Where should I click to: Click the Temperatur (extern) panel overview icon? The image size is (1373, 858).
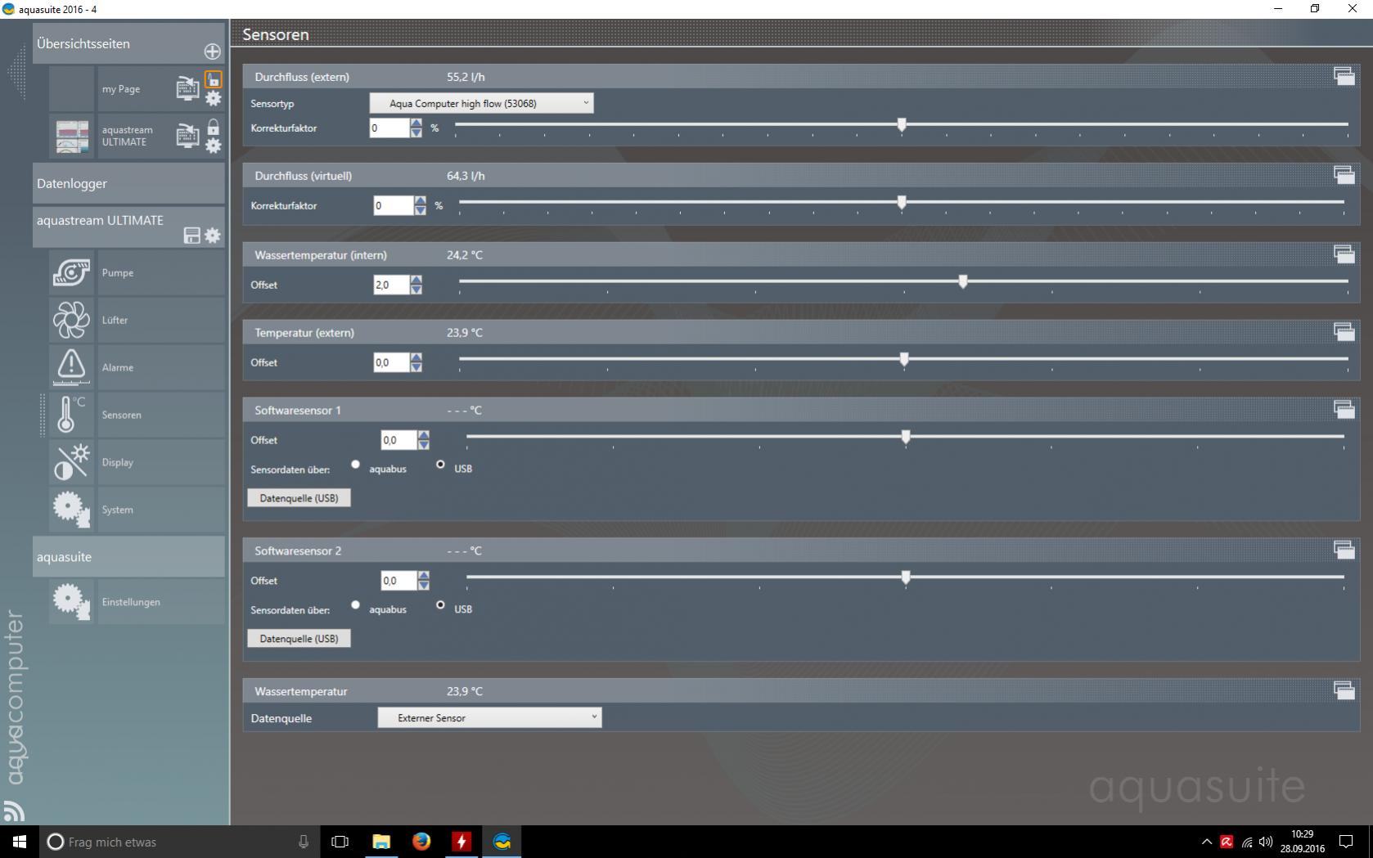tap(1344, 332)
